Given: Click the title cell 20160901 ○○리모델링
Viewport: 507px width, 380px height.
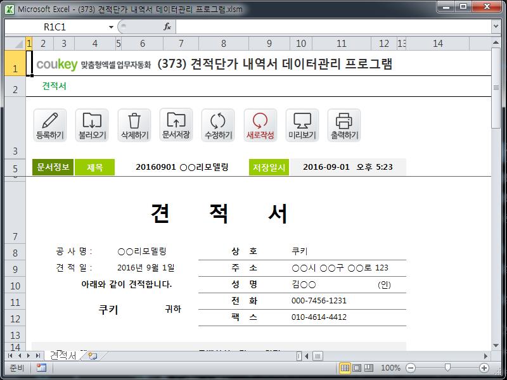Looking at the screenshot, I should [182, 167].
